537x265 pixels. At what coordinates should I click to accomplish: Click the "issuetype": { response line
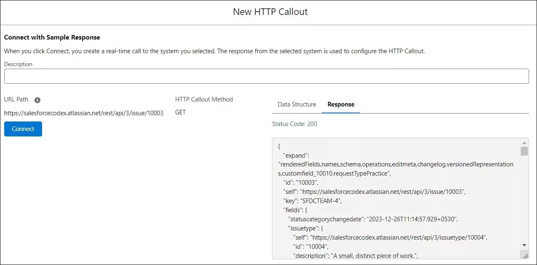click(305, 228)
